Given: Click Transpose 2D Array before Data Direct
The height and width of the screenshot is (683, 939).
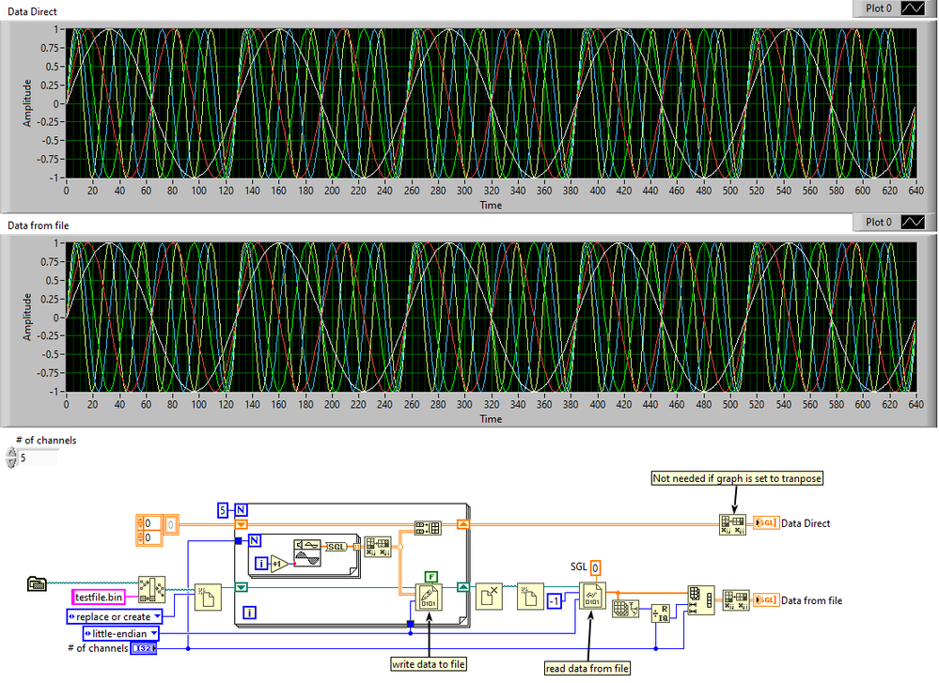Looking at the screenshot, I should 732,524.
